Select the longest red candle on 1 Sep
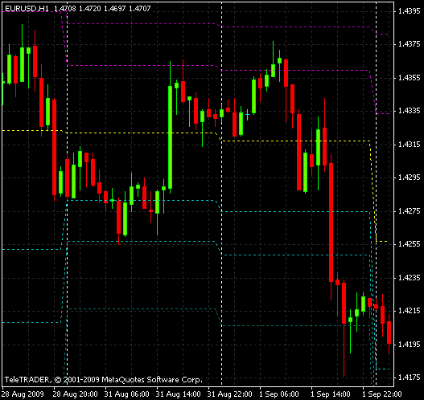The height and width of the screenshot is (400, 424). tap(331, 222)
